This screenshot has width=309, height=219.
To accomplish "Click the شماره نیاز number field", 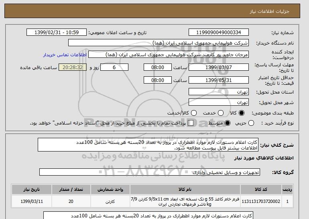I will (x=219, y=33).
